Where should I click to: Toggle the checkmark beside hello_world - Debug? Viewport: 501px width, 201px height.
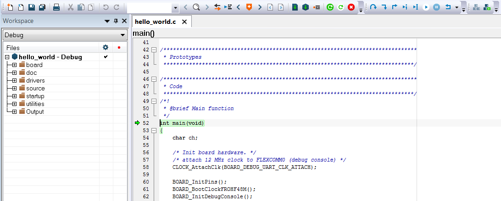[x=106, y=57]
